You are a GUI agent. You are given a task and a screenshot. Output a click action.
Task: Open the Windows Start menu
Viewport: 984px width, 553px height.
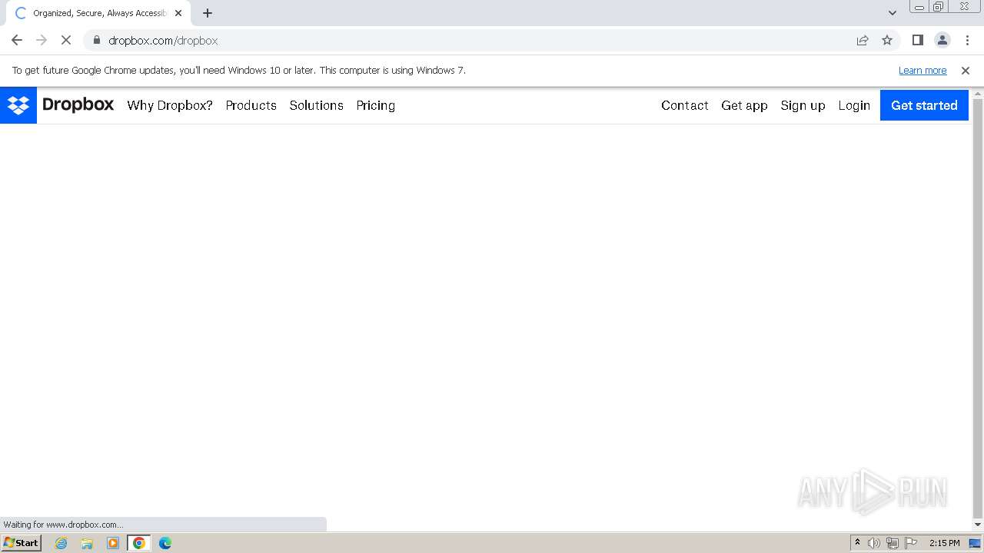coord(22,543)
